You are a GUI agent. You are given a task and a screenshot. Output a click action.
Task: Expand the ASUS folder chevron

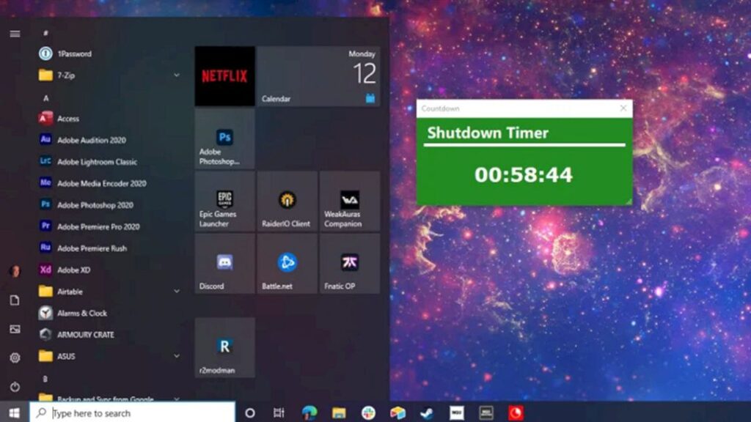[x=177, y=356]
